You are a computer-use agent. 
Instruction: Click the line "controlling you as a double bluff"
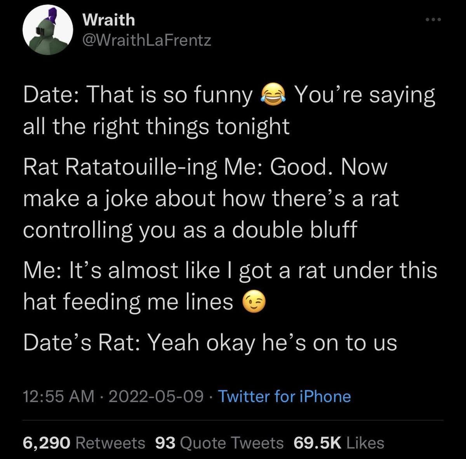(x=190, y=229)
